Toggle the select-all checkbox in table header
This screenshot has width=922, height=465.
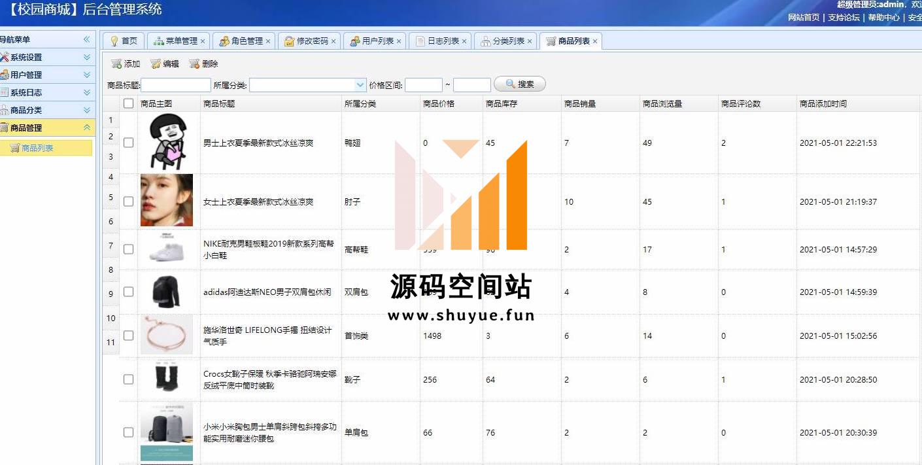click(128, 103)
